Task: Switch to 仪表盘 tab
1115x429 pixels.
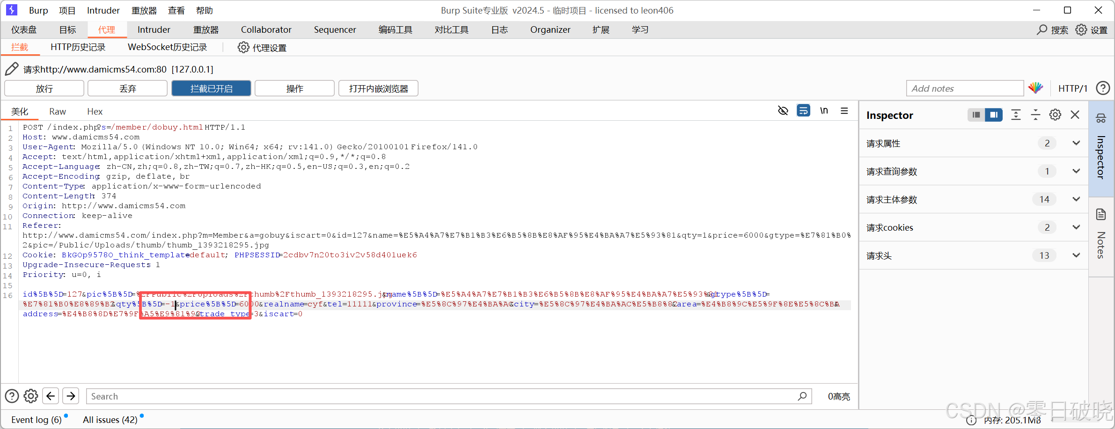Action: [24, 29]
